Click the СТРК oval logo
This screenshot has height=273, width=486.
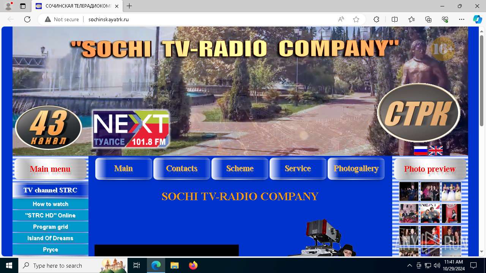(419, 113)
